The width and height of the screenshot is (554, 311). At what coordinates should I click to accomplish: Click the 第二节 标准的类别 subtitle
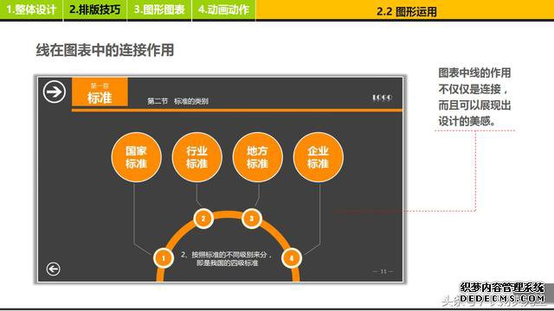click(x=177, y=101)
